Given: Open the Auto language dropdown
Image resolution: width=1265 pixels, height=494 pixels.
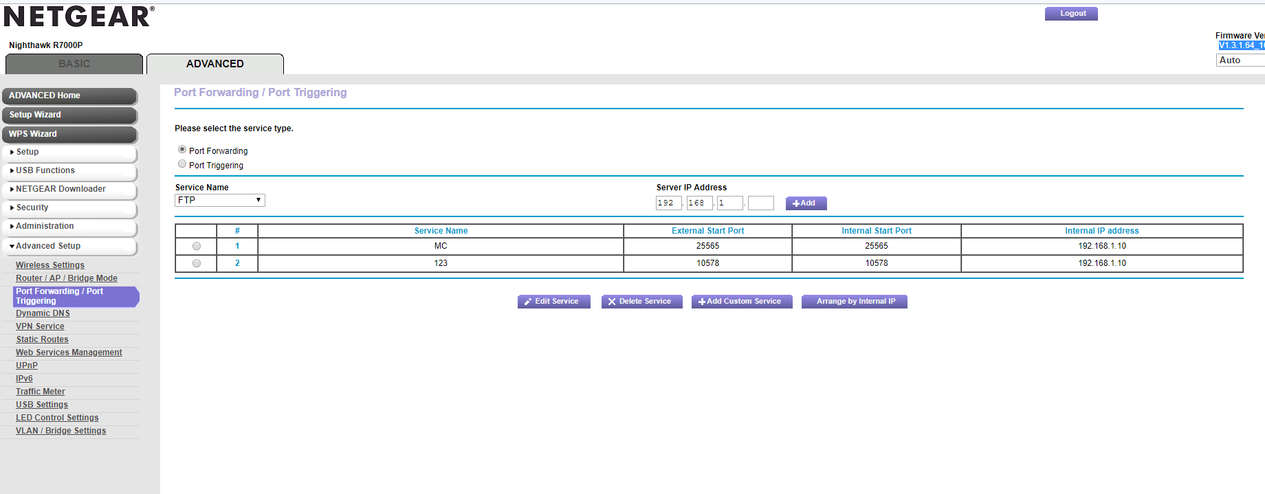Looking at the screenshot, I should (1240, 60).
